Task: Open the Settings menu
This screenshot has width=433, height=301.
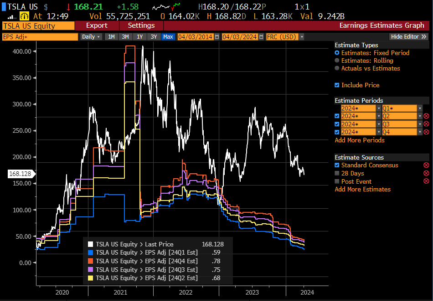Action: coord(141,25)
